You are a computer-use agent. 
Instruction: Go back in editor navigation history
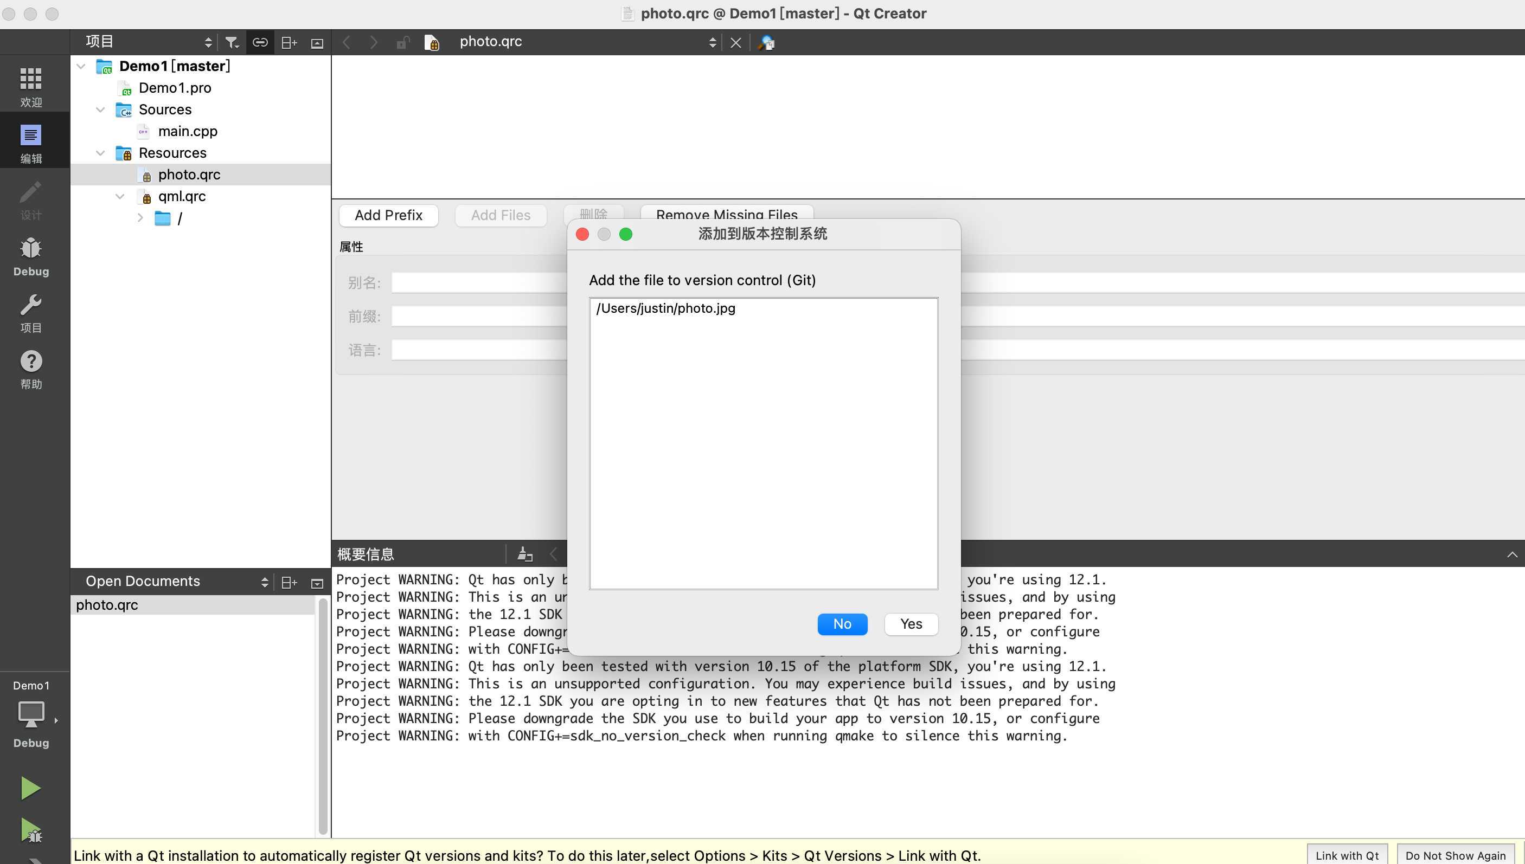pyautogui.click(x=347, y=42)
